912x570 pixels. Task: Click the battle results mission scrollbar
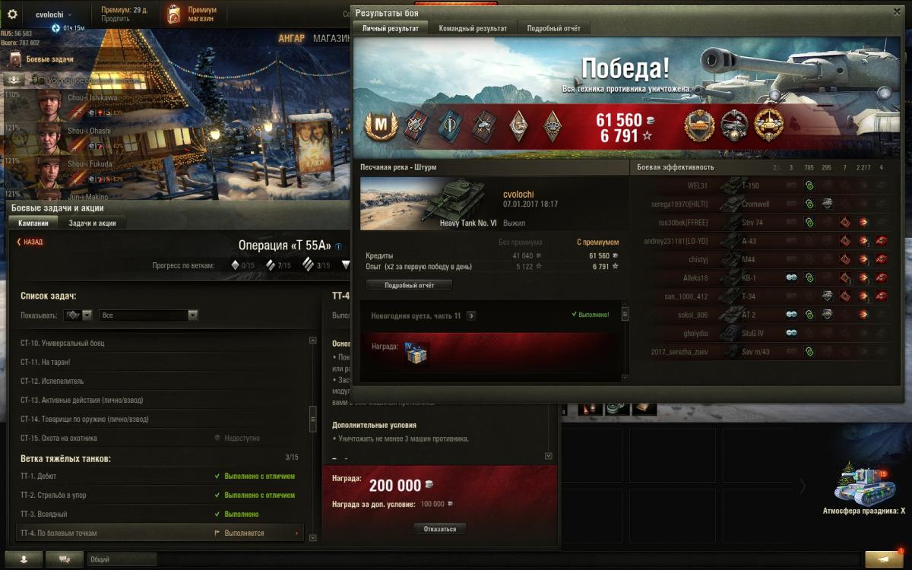625,314
